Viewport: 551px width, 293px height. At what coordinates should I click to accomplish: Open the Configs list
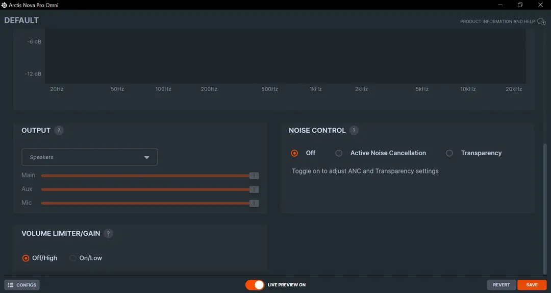tap(22, 285)
